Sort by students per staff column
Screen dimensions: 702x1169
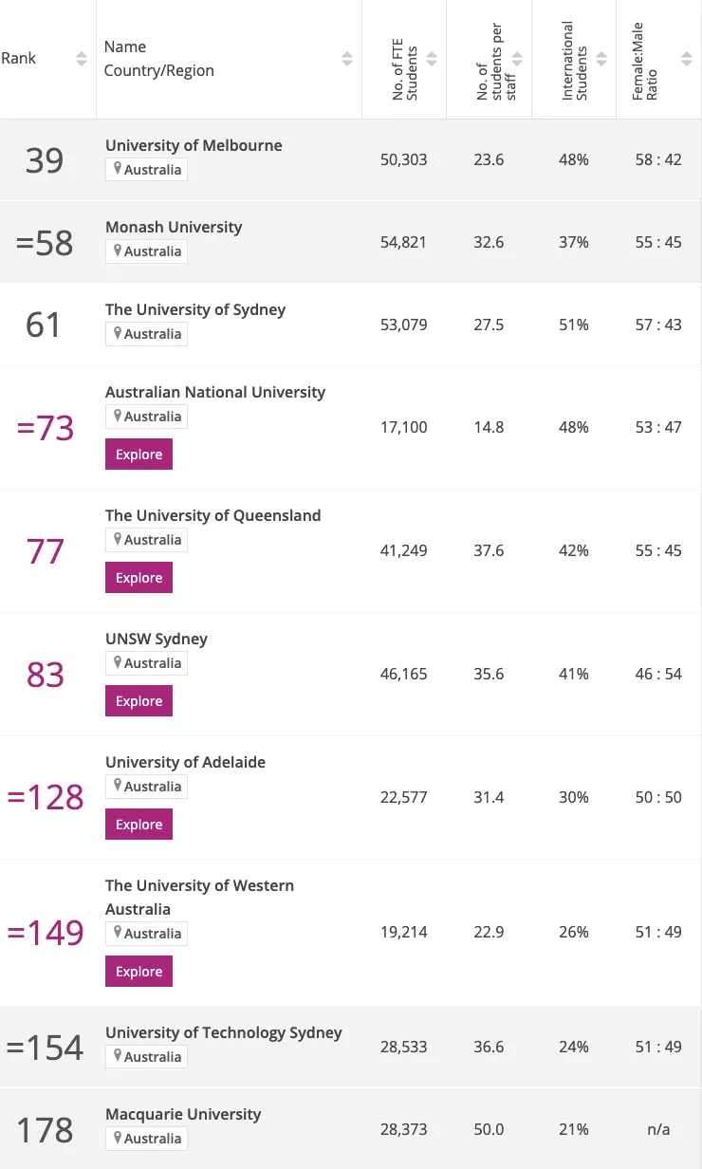point(517,59)
